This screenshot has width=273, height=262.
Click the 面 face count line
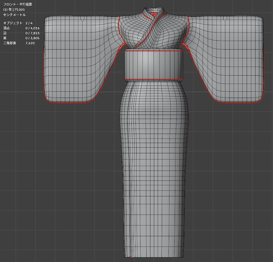(x=21, y=38)
